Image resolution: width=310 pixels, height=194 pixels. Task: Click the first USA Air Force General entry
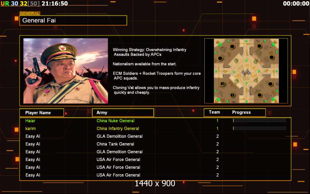coord(118,159)
